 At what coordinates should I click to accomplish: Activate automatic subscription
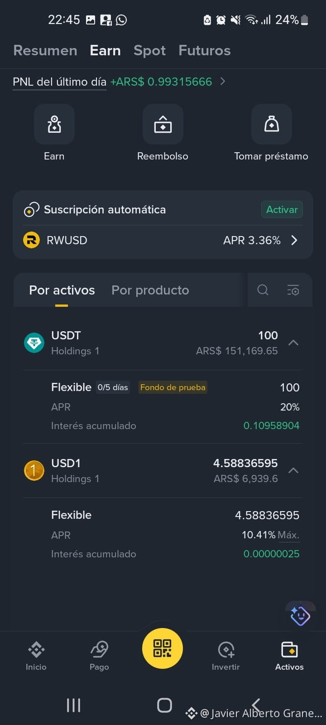pyautogui.click(x=282, y=209)
